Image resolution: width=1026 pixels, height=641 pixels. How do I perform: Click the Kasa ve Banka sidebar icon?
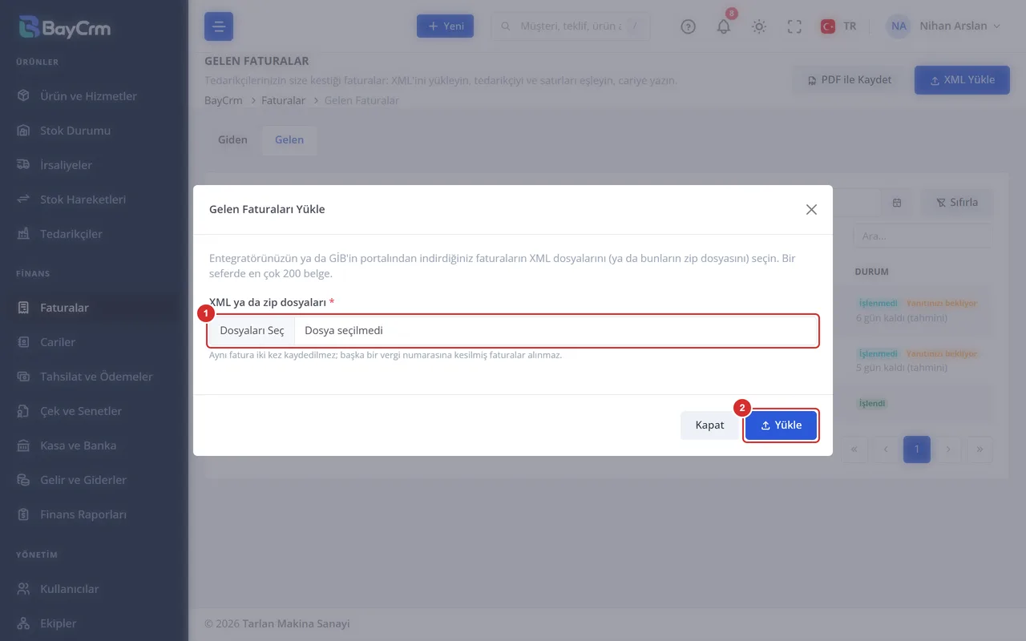[23, 445]
